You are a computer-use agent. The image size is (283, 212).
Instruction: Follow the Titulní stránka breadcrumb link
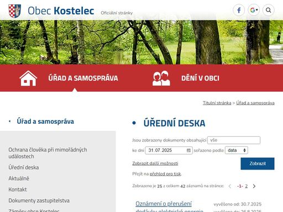click(217, 103)
